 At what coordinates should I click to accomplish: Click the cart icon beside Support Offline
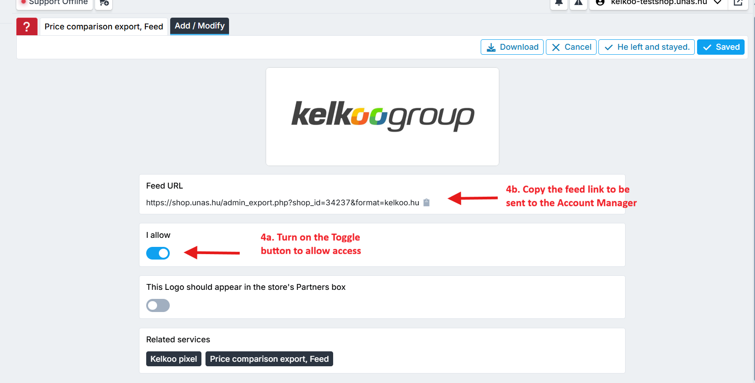click(x=104, y=3)
